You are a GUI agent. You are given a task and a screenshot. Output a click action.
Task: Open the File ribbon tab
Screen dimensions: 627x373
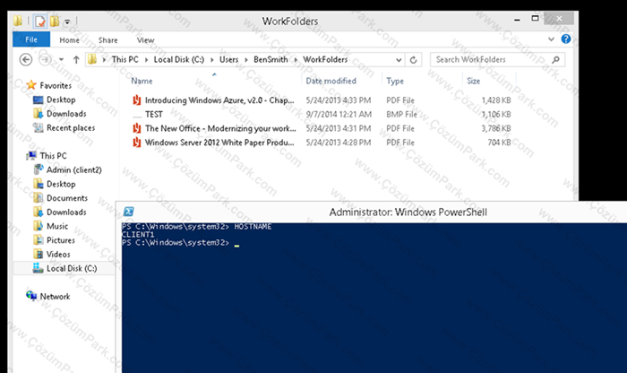31,39
